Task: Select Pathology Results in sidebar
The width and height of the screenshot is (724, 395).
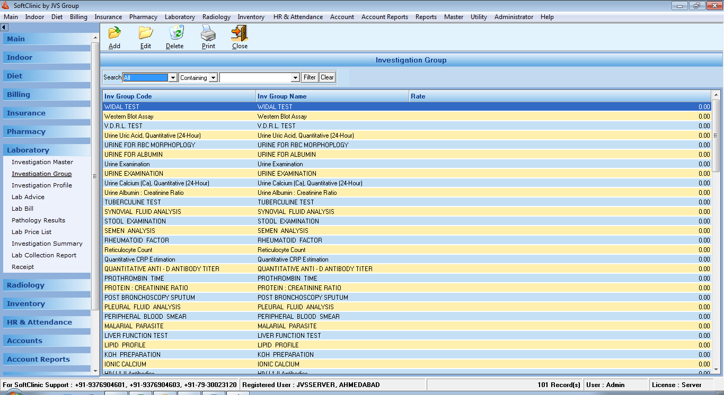Action: pyautogui.click(x=38, y=220)
